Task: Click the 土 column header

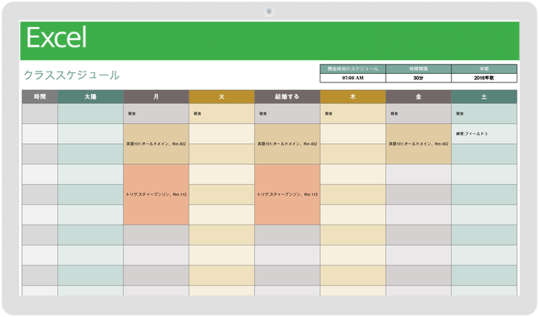Action: pos(484,97)
